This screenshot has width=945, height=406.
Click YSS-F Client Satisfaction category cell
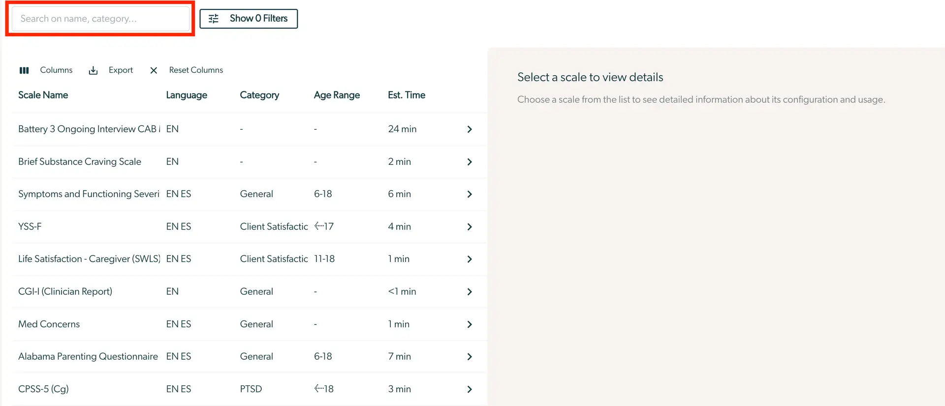tap(274, 227)
